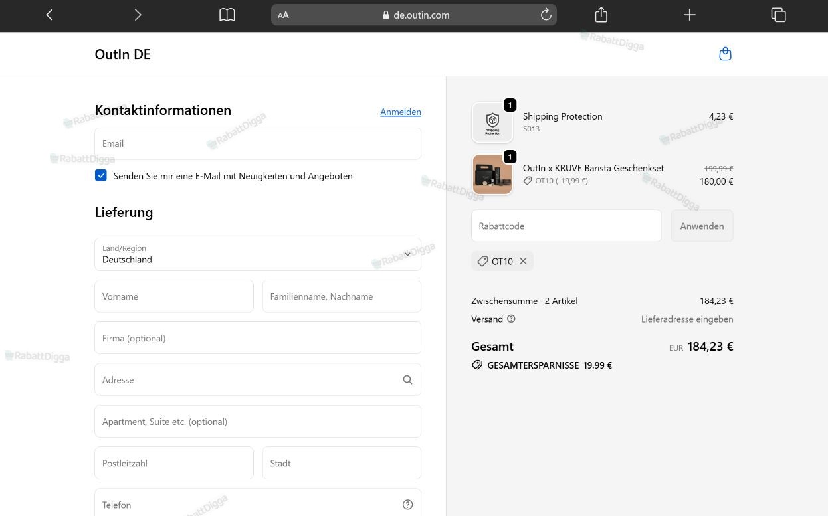Click the Versand info question mark
The image size is (828, 516).
coord(511,319)
